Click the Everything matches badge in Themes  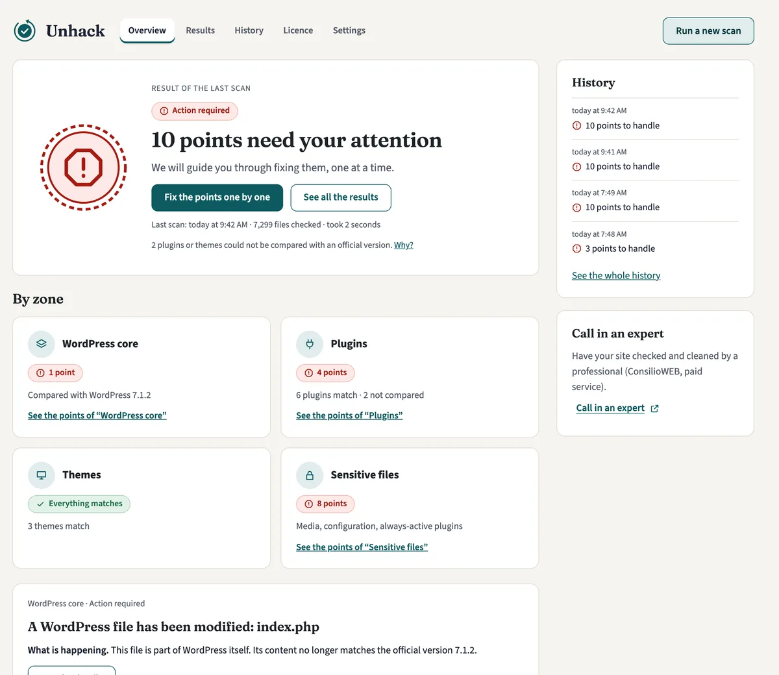point(79,504)
